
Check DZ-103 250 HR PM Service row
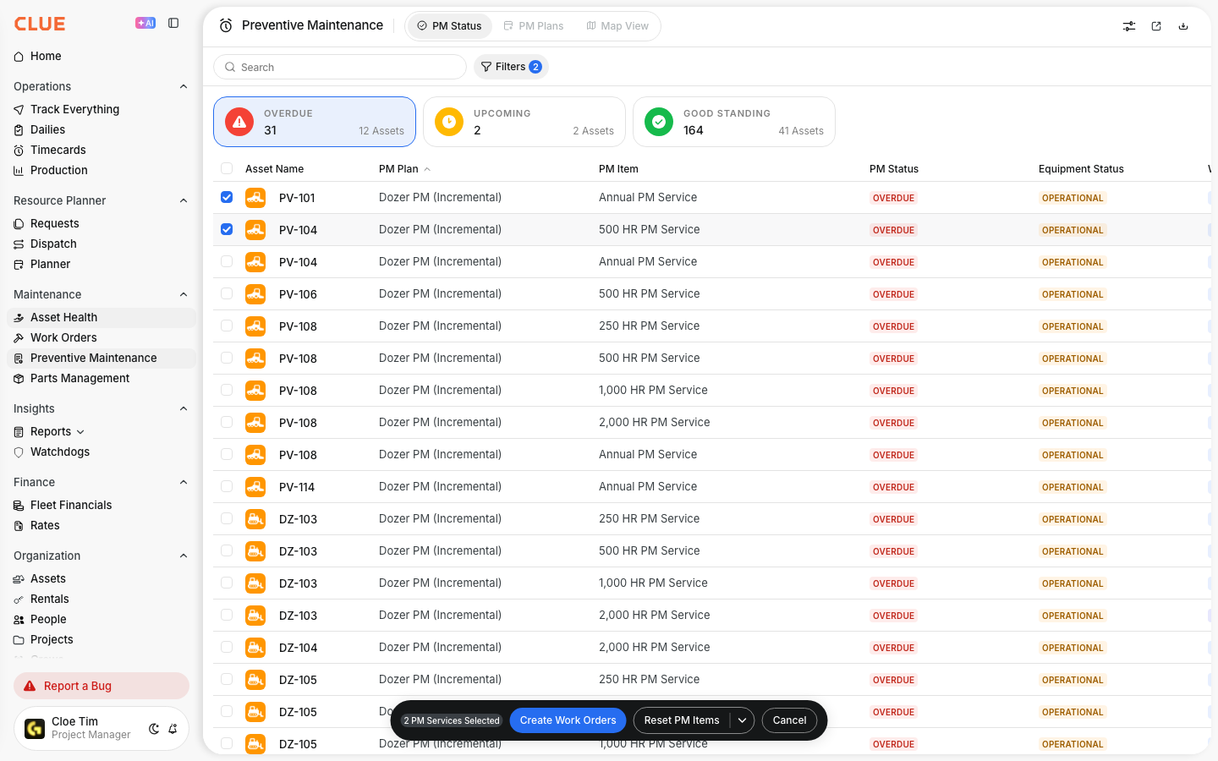(x=227, y=518)
